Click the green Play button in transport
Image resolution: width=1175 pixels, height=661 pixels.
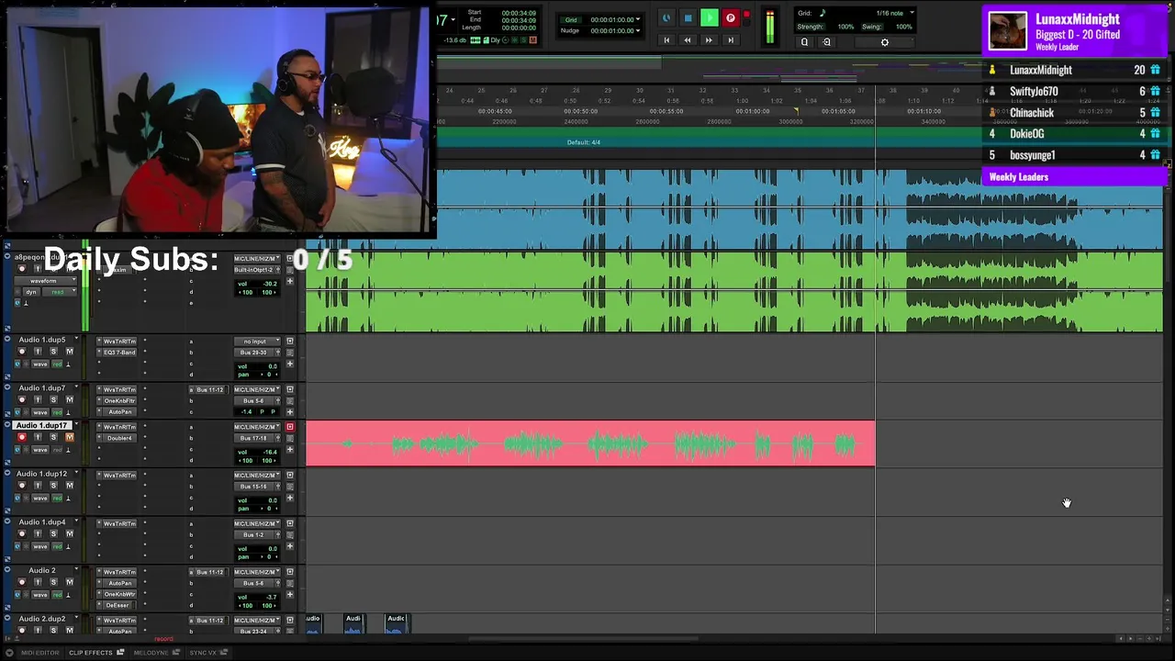coord(709,17)
